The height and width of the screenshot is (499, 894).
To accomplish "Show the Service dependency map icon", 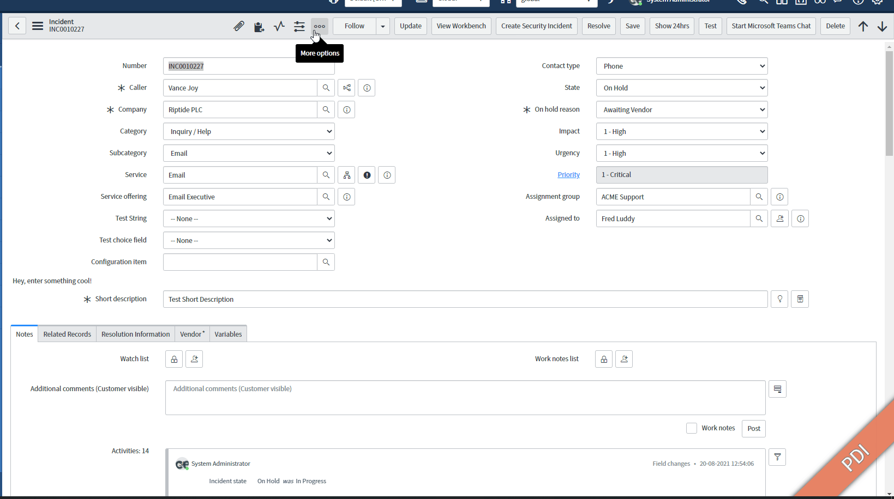I will coord(346,174).
